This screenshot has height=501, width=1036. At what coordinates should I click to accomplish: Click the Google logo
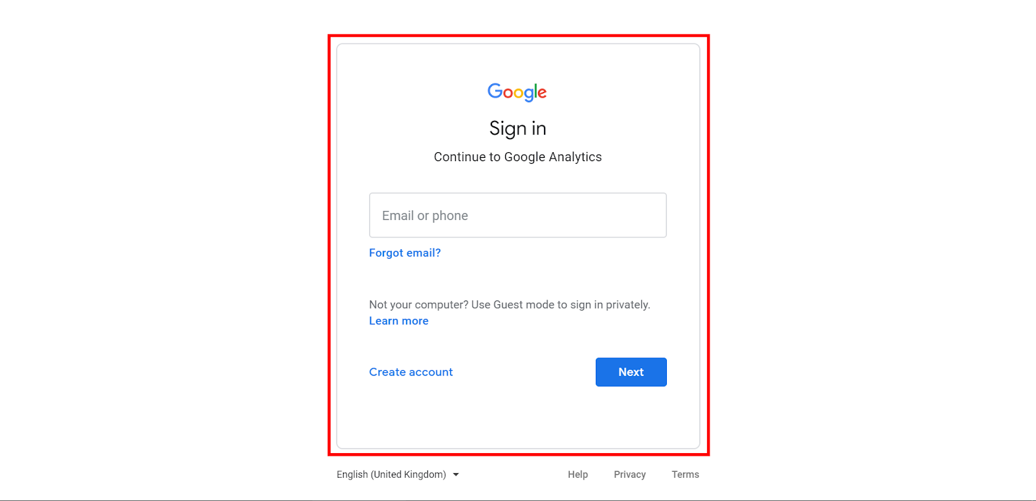tap(517, 92)
